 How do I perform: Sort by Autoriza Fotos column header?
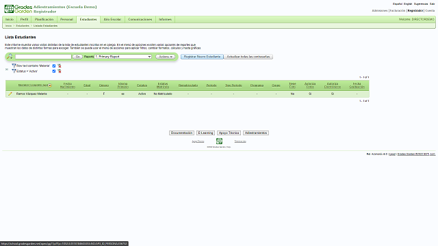(x=310, y=85)
